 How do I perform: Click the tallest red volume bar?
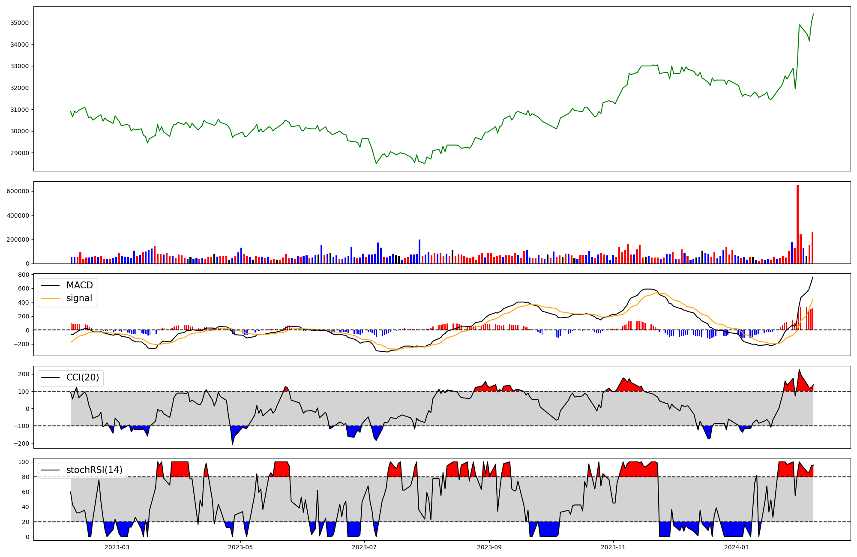click(x=797, y=224)
